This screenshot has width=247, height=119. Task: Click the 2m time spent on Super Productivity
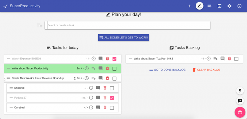coord(78,68)
